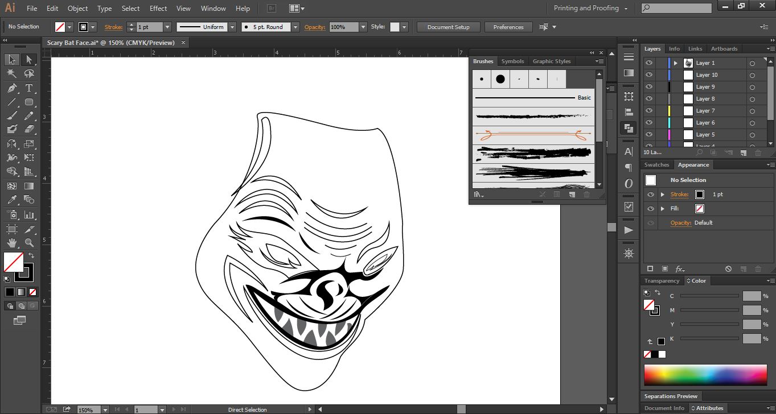Viewport: 776px width, 414px height.
Task: Click Create New Layer icon in Layers panel
Action: pyautogui.click(x=743, y=152)
